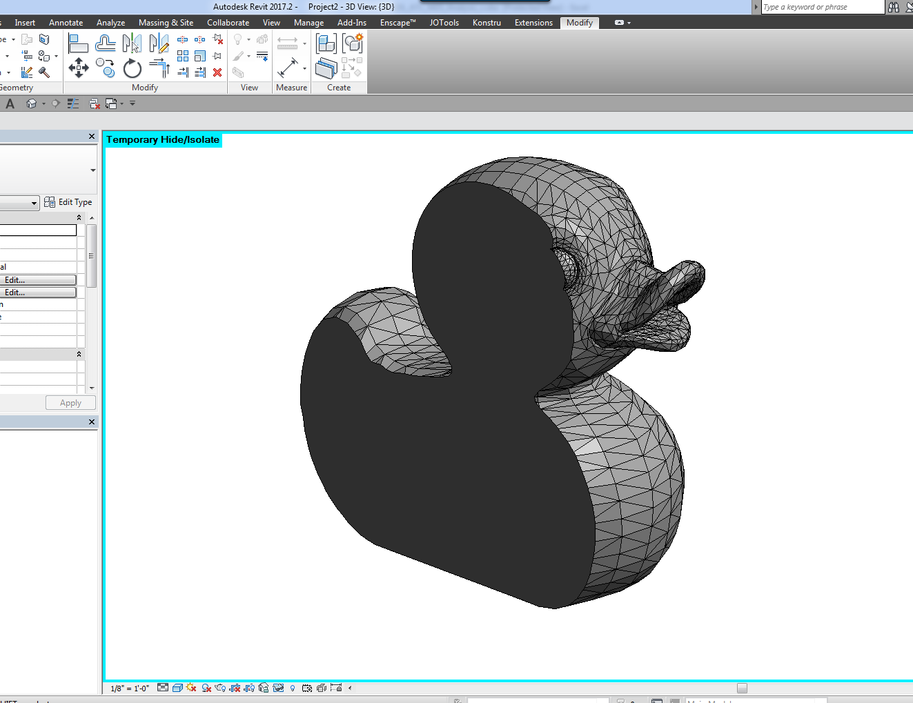Image resolution: width=913 pixels, height=703 pixels.
Task: Choose Mirror - Pick Axis tool
Action: [x=132, y=43]
